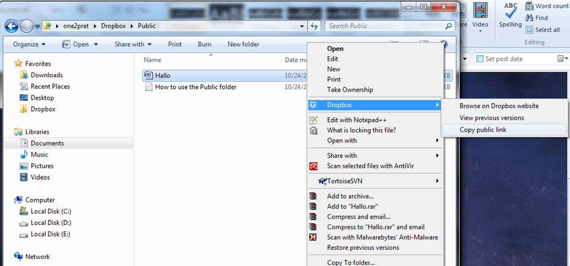Click the refresh button beside address bar
Screen dimensions: 570x266
click(x=314, y=26)
